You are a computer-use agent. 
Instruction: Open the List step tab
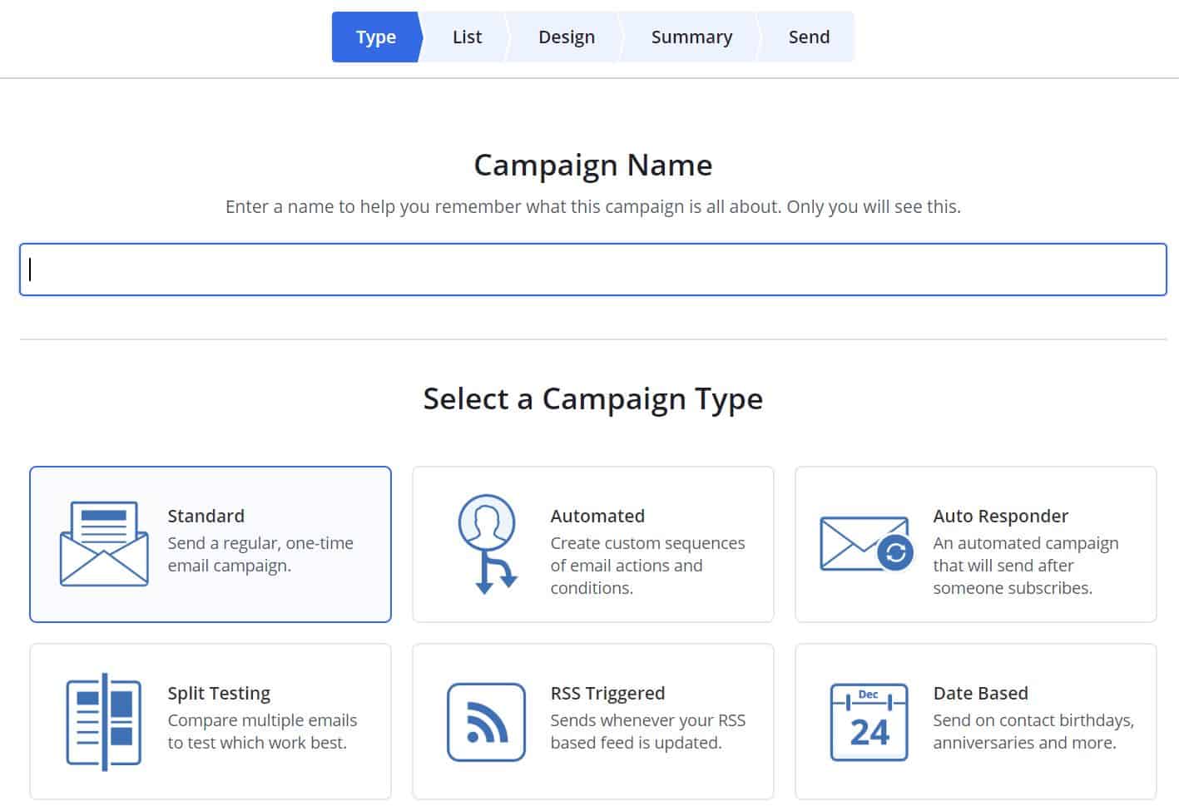(467, 37)
